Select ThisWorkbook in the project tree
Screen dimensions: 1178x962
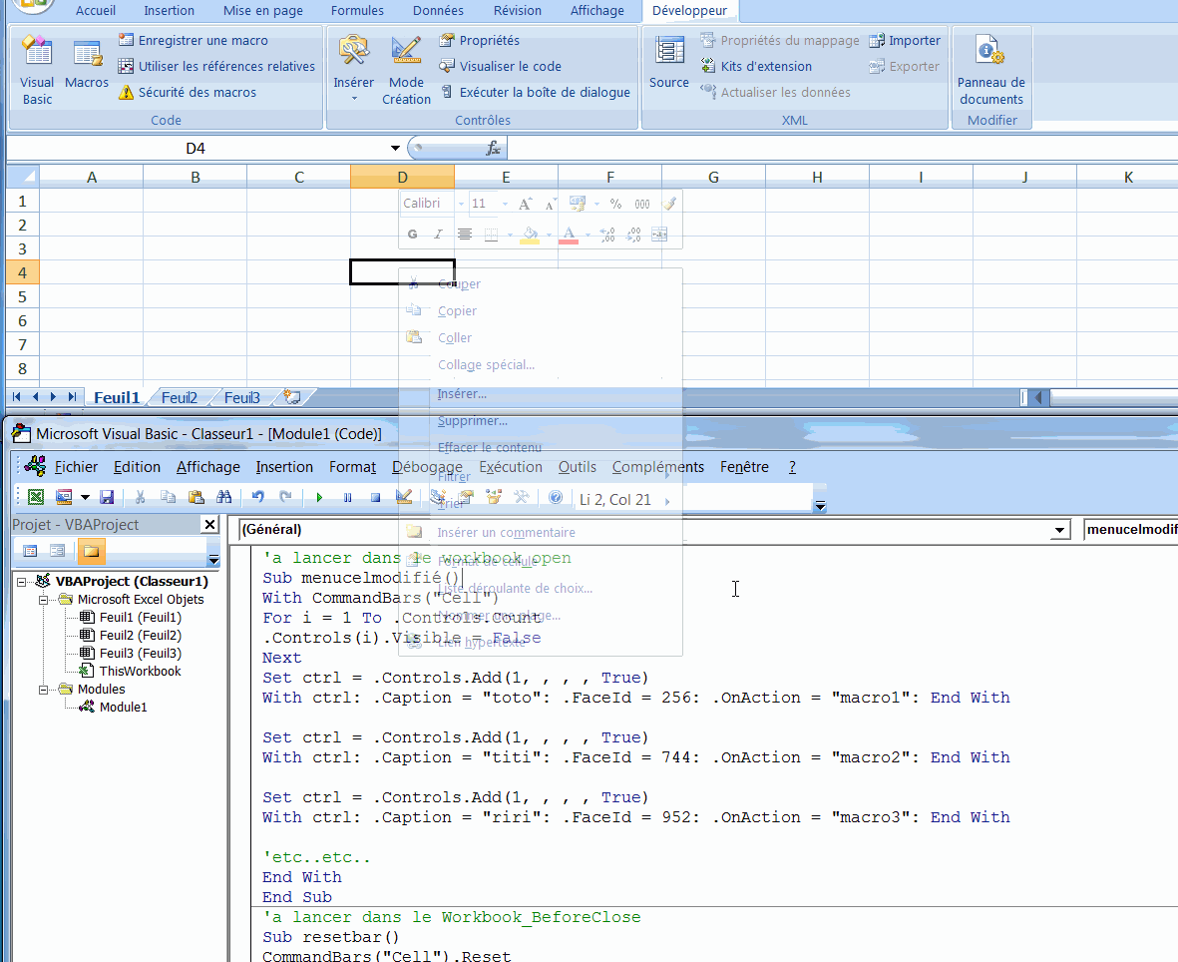140,672
